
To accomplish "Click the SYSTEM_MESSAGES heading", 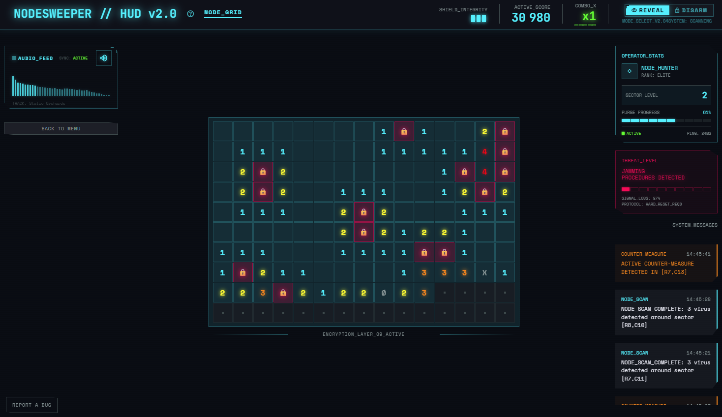I will [x=695, y=225].
